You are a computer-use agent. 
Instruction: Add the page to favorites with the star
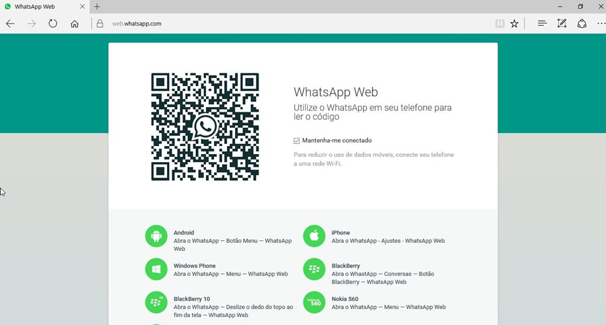point(514,24)
